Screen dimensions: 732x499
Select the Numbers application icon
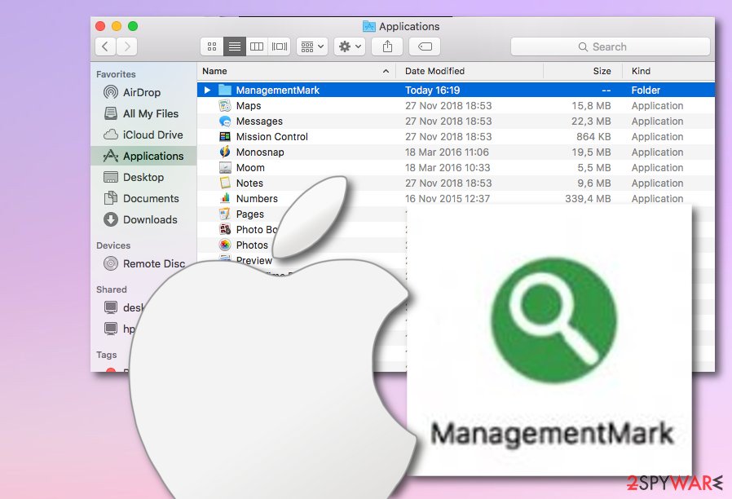(225, 198)
